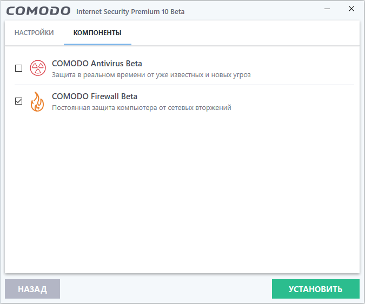The image size is (365, 304).
Task: Enable the COMODO Antivirus Beta checkbox
Action: click(x=19, y=68)
